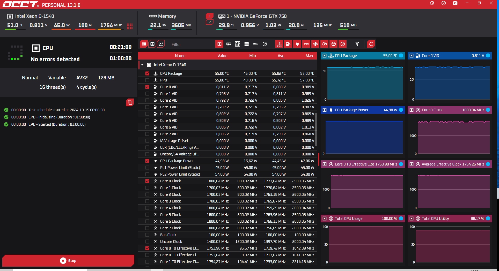Show info for the Total CPU Usage graph

[x=401, y=218]
